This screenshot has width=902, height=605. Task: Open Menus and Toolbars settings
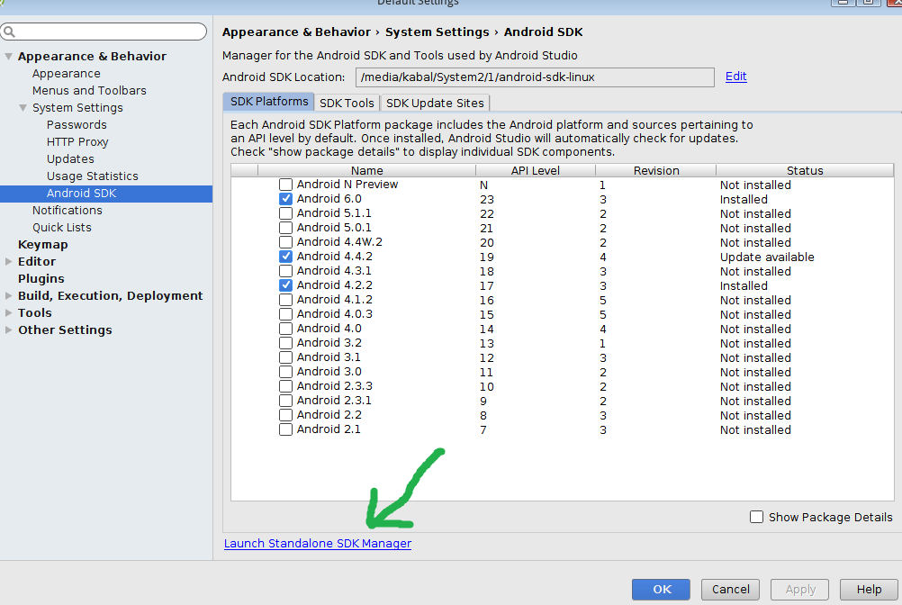tap(89, 91)
